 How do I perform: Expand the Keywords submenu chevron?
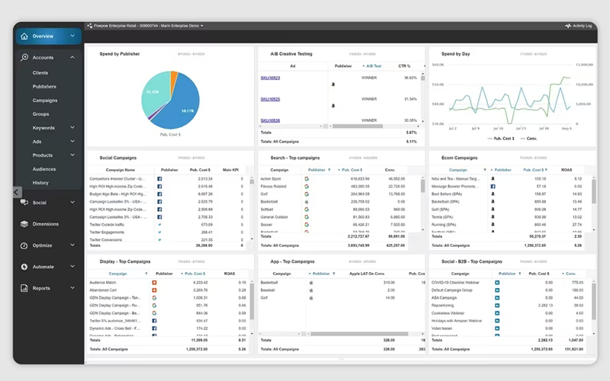click(72, 127)
